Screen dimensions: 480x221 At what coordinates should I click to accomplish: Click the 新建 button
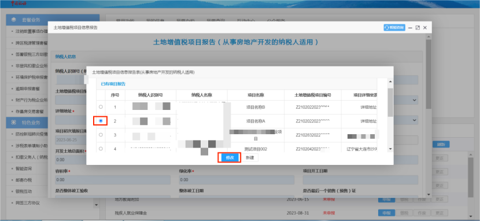tap(250, 157)
